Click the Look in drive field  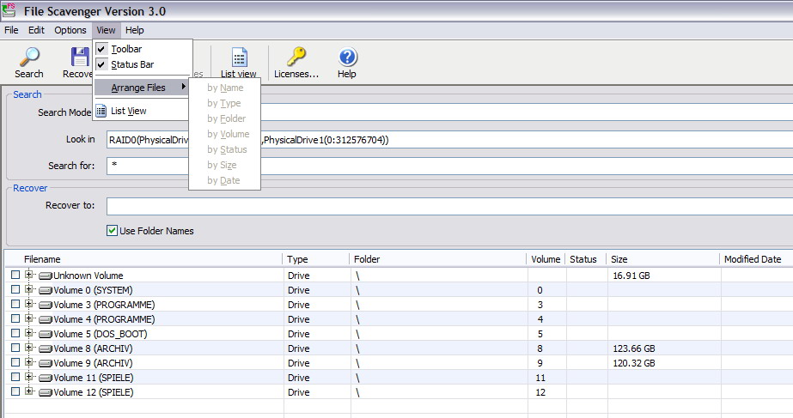[x=449, y=140]
